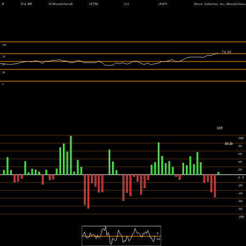
Task: Click the MR axis label 80
Action: [240, 146]
